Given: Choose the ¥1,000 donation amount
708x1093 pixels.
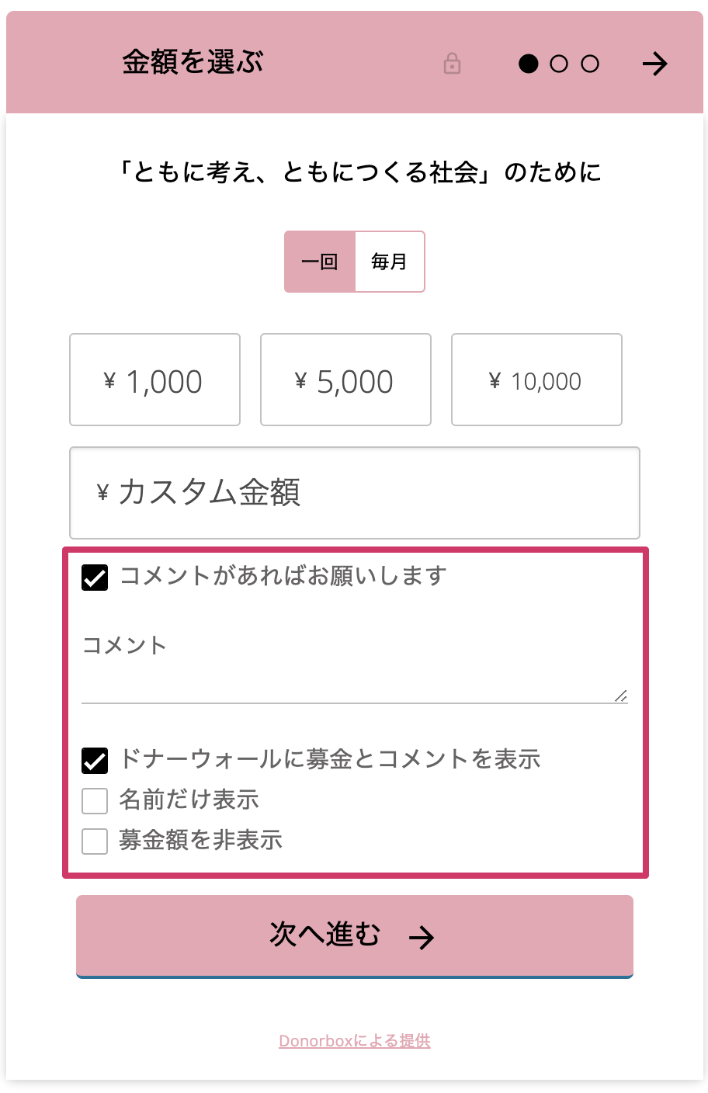Looking at the screenshot, I should tap(154, 380).
